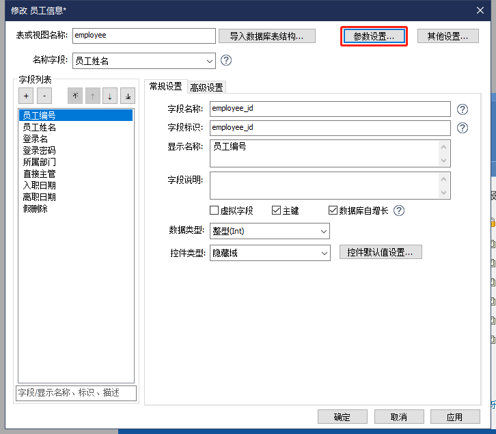Select 假删除 in field list

click(76, 208)
